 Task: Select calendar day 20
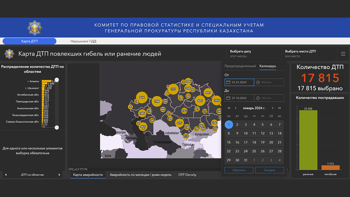(x=271, y=142)
